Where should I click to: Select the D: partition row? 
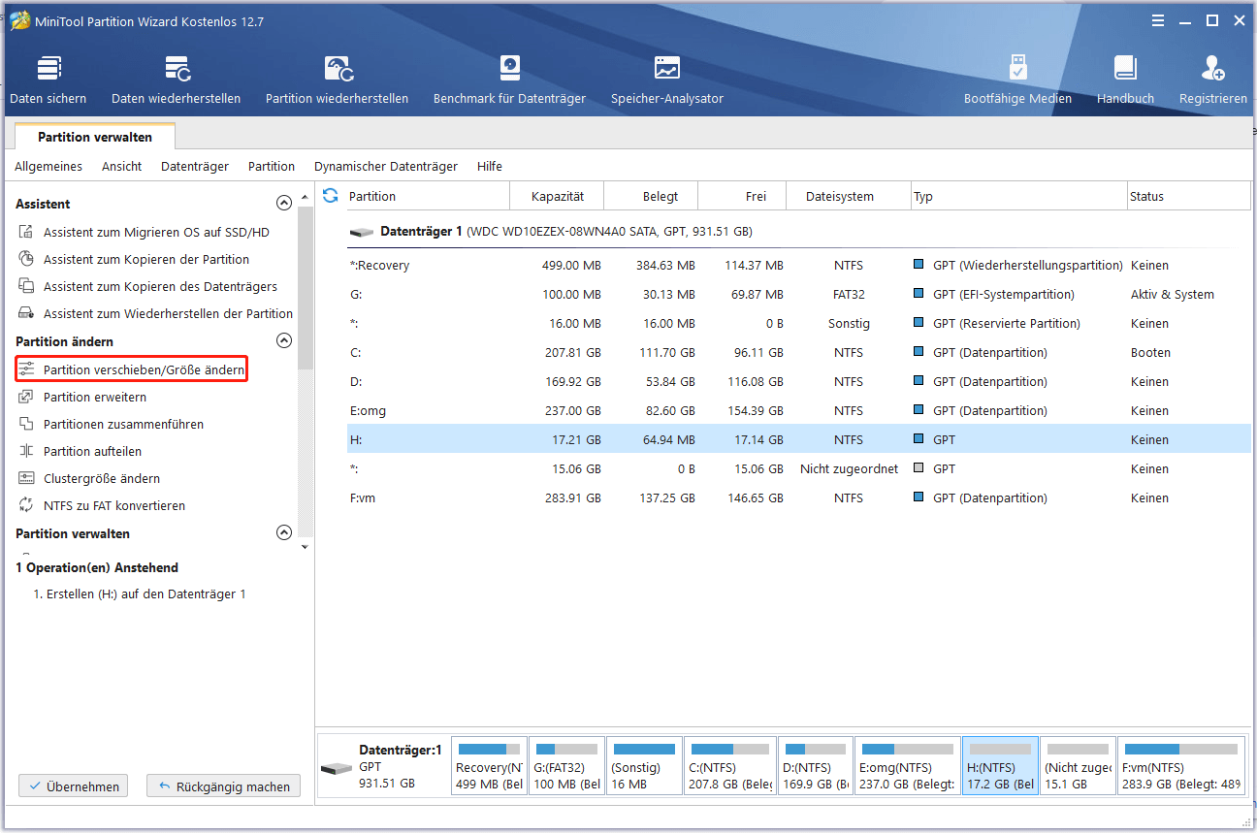tap(799, 382)
